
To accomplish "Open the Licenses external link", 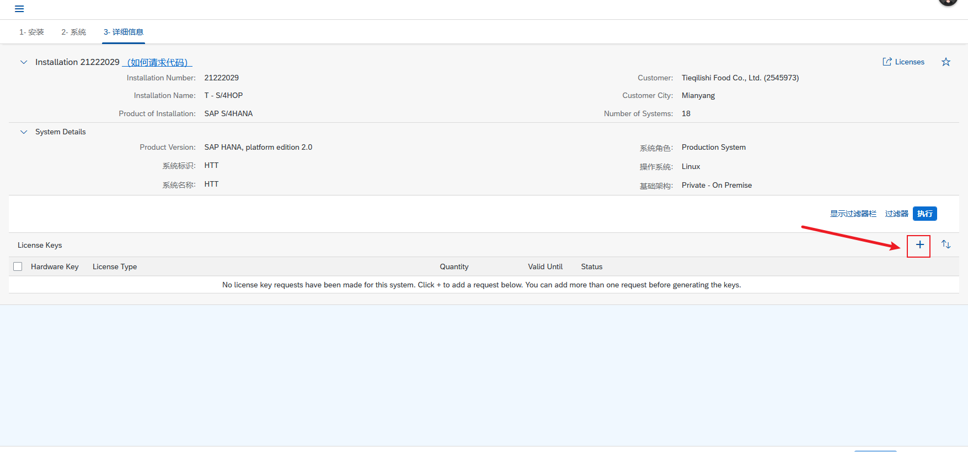I will [903, 62].
